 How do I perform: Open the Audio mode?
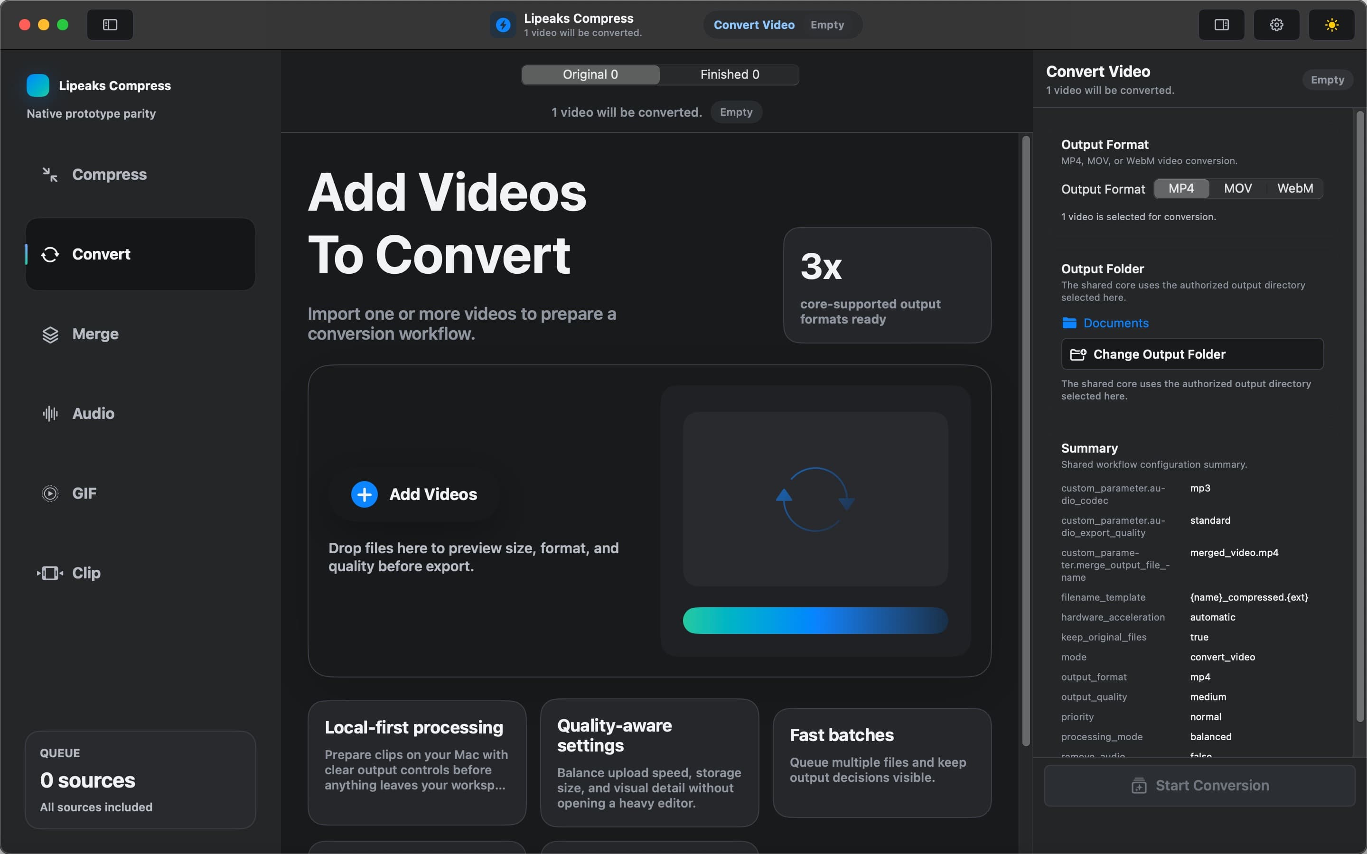pos(140,413)
